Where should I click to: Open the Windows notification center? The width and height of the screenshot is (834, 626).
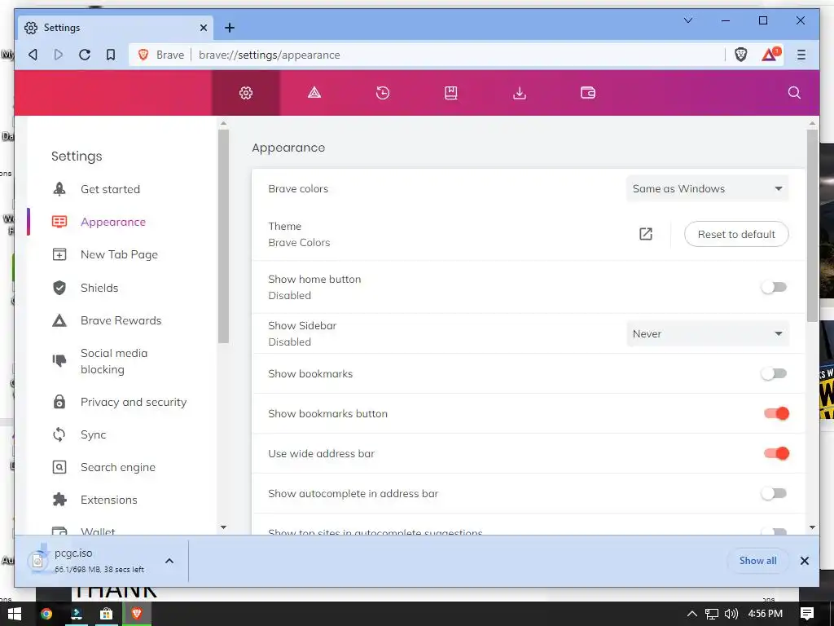[x=807, y=614]
